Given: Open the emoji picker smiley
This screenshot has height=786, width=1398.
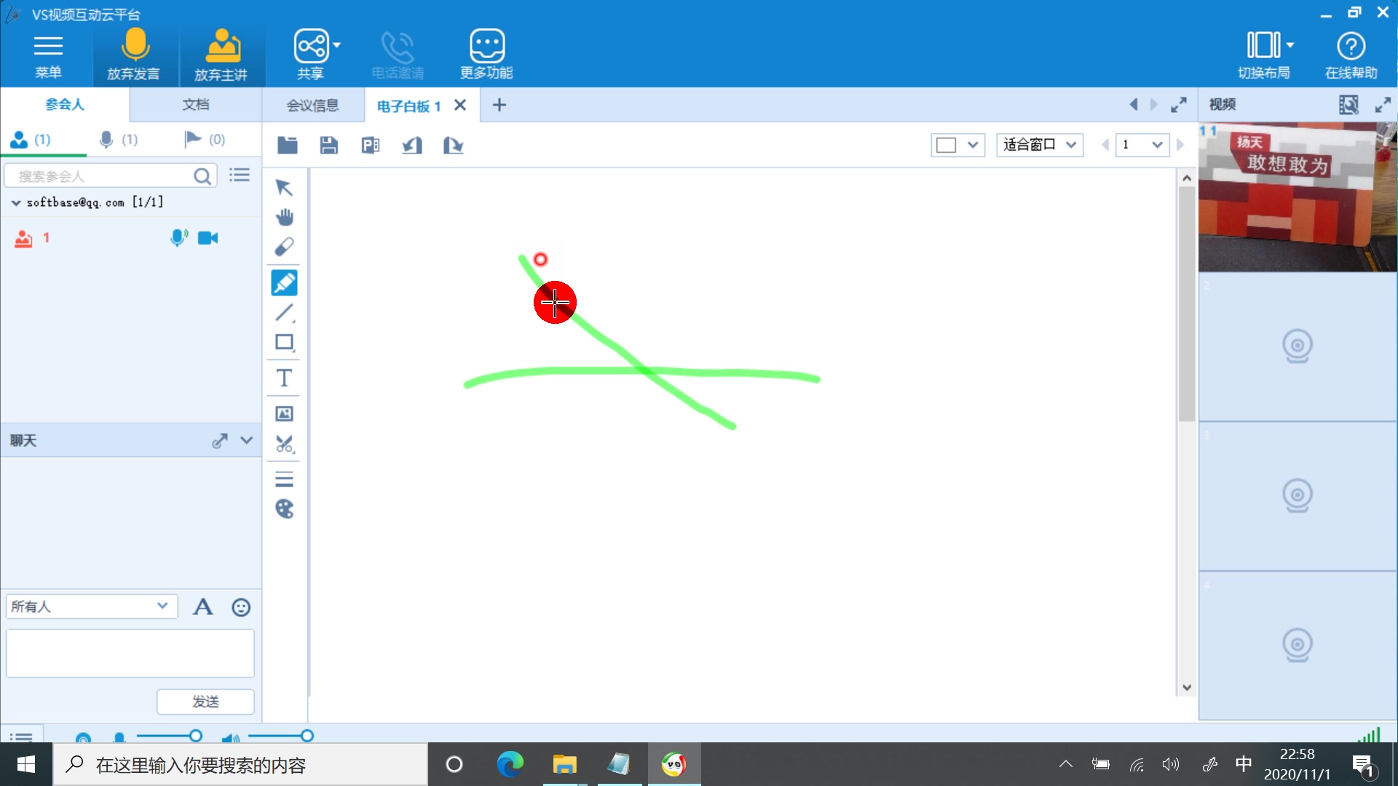Looking at the screenshot, I should 241,607.
